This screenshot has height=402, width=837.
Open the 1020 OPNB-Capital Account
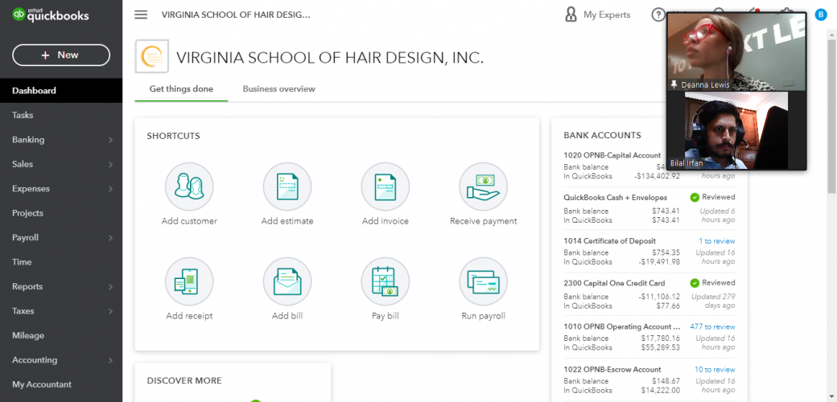point(612,155)
